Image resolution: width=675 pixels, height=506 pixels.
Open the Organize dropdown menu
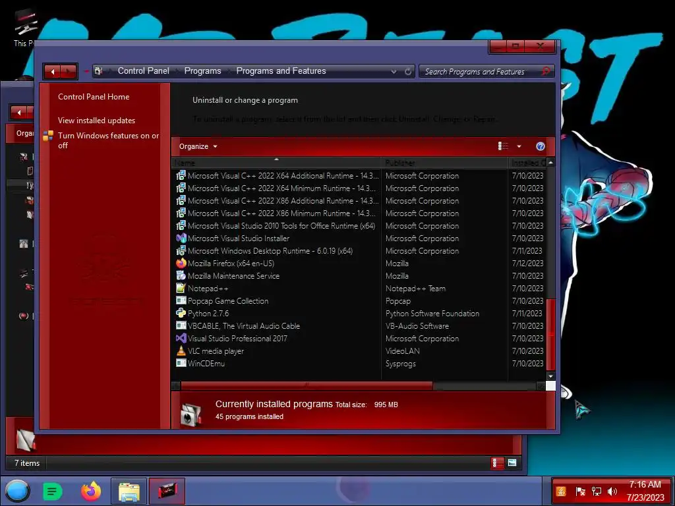[x=198, y=146]
